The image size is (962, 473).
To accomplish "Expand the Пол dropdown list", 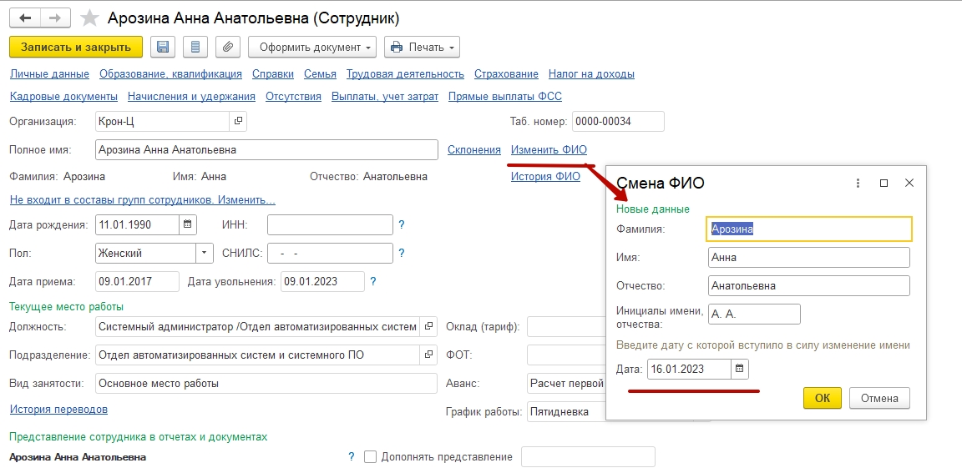I will (x=205, y=253).
